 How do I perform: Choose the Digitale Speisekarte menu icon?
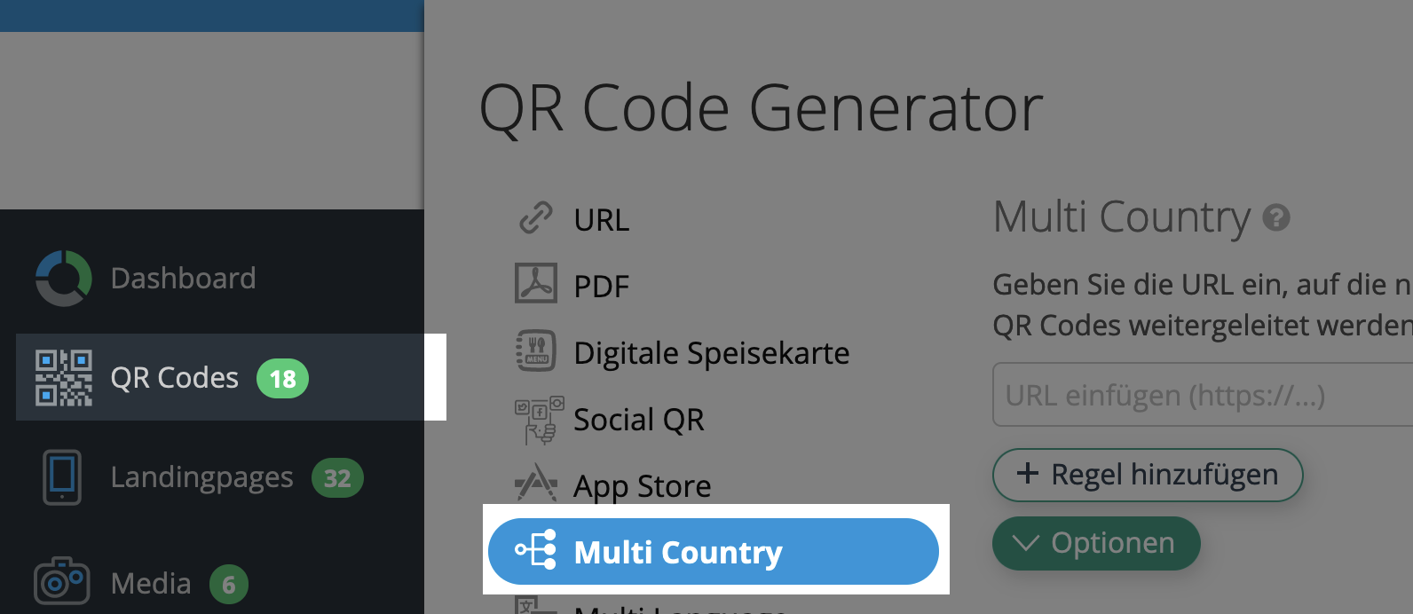click(x=534, y=351)
